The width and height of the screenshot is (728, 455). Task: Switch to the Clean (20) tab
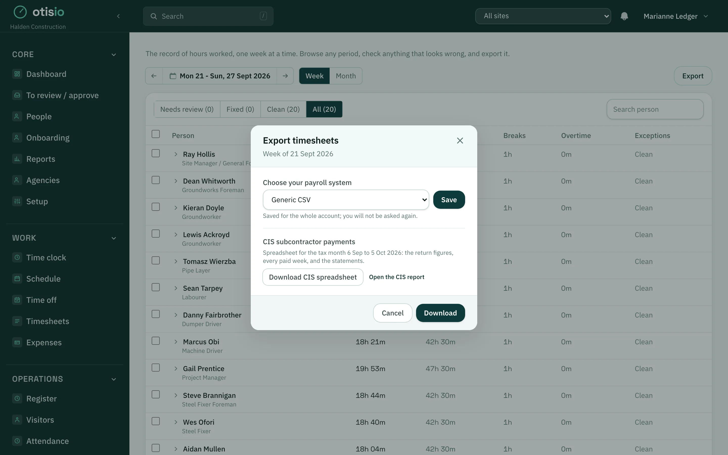coord(283,109)
